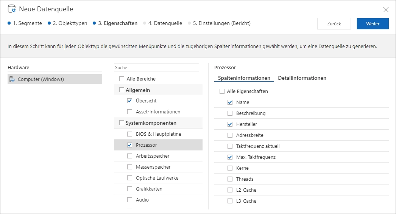Enable the Grafikkarten checkbox

[129, 189]
